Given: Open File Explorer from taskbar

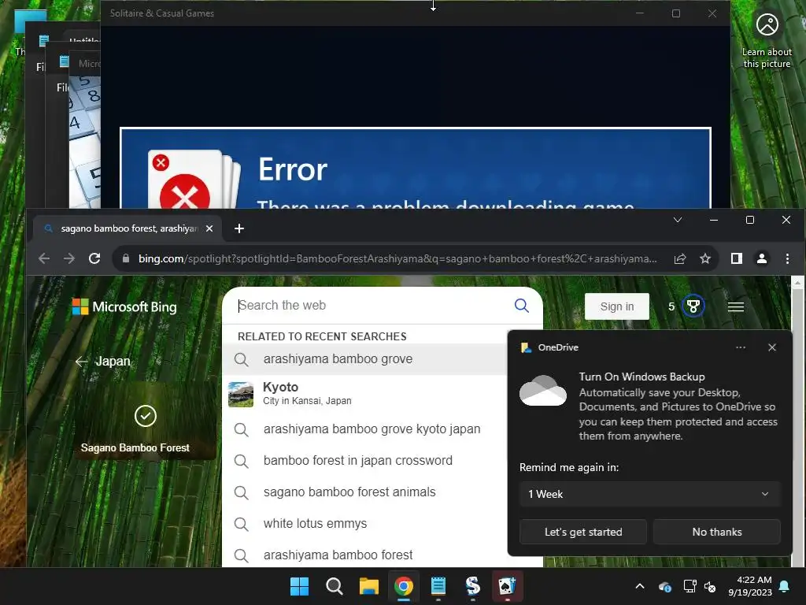Looking at the screenshot, I should pos(368,586).
